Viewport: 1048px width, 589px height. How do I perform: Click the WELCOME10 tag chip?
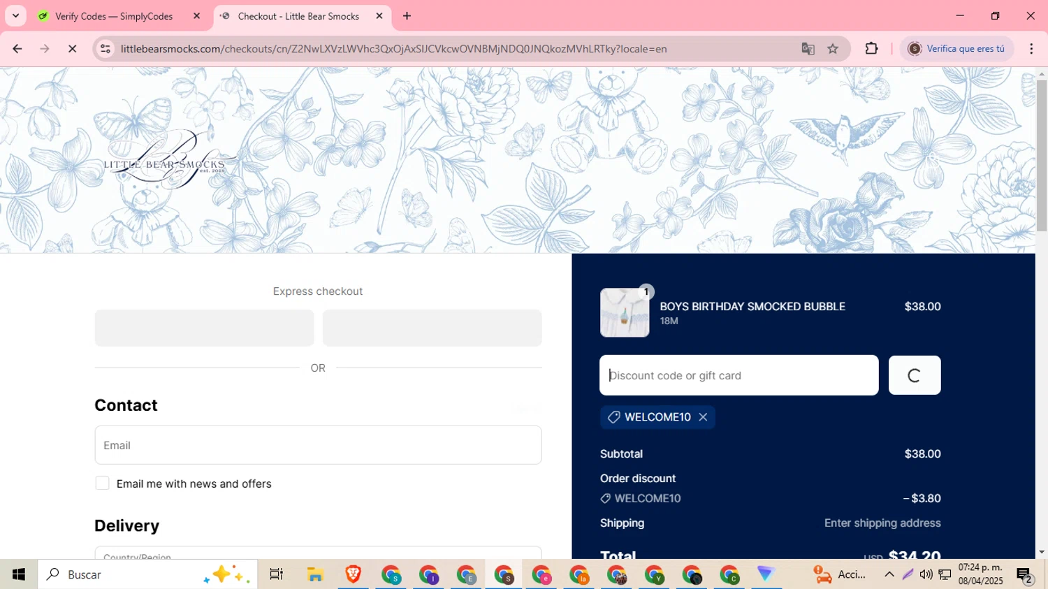[657, 417]
